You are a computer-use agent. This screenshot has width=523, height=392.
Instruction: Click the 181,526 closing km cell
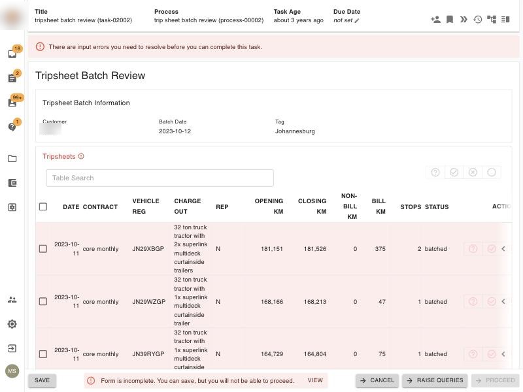[x=315, y=249]
